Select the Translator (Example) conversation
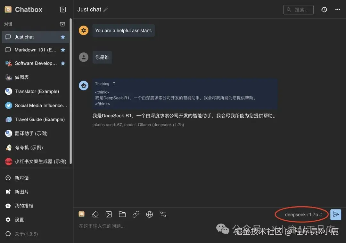Screen dimensions: 346x243 coord(37,91)
